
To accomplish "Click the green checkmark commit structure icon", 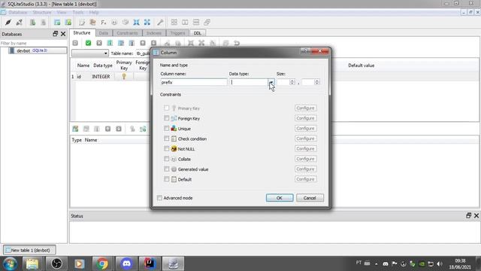I will [88, 43].
